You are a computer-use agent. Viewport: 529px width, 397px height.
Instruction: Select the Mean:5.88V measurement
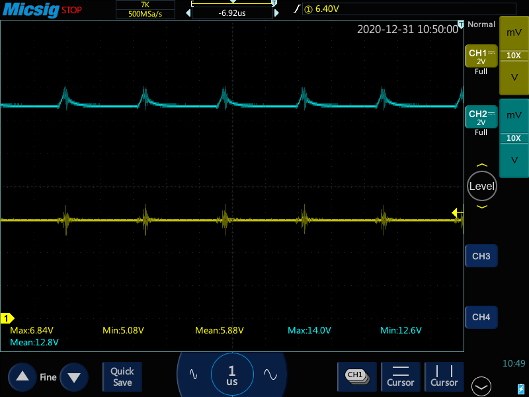[220, 330]
